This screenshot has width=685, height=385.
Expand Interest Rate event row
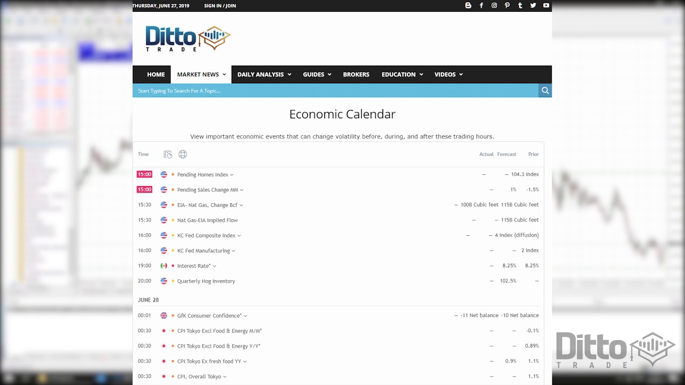(214, 266)
